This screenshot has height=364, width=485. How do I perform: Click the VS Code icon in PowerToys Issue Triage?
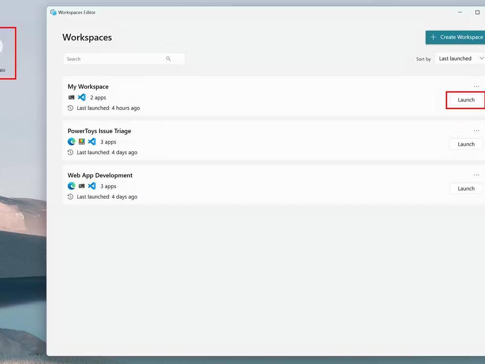click(x=91, y=142)
